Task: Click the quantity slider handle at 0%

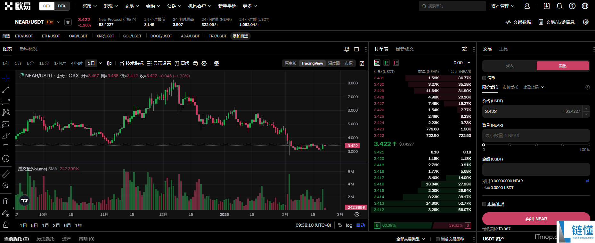Action: (x=484, y=145)
